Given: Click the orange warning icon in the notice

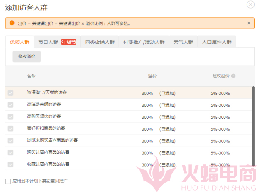Looking at the screenshot, I should 12,23.
